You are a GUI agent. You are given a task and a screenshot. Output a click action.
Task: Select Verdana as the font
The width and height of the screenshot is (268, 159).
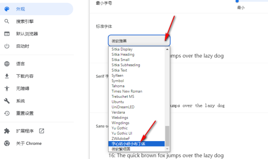click(x=136, y=113)
